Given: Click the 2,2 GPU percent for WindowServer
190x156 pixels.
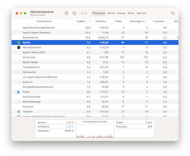Looking at the screenshot, I should click(x=165, y=37).
